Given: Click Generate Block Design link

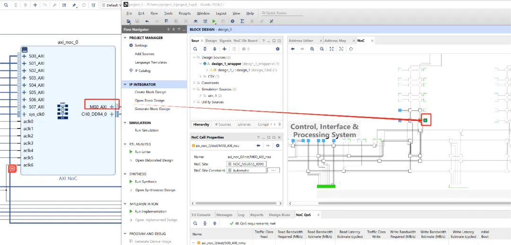Looking at the screenshot, I should click(x=152, y=109).
